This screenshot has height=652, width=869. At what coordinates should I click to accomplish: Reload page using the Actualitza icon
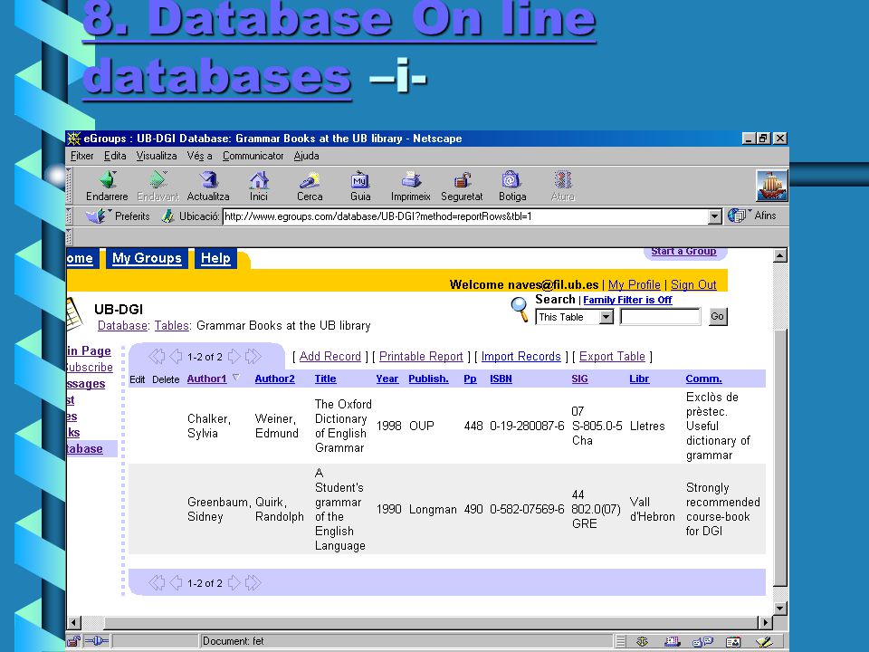point(208,180)
